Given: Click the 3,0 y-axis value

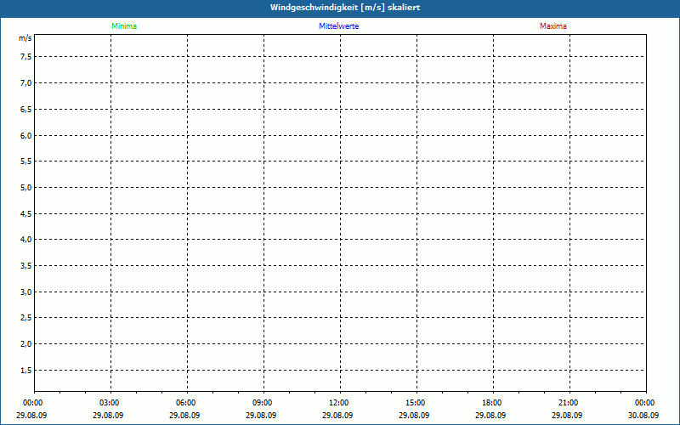Looking at the screenshot, I should click(26, 292).
